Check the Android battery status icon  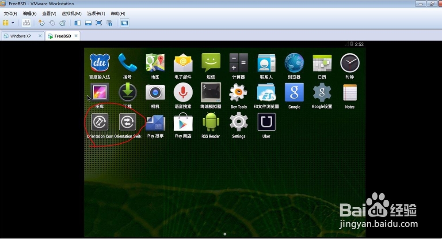[x=351, y=44]
